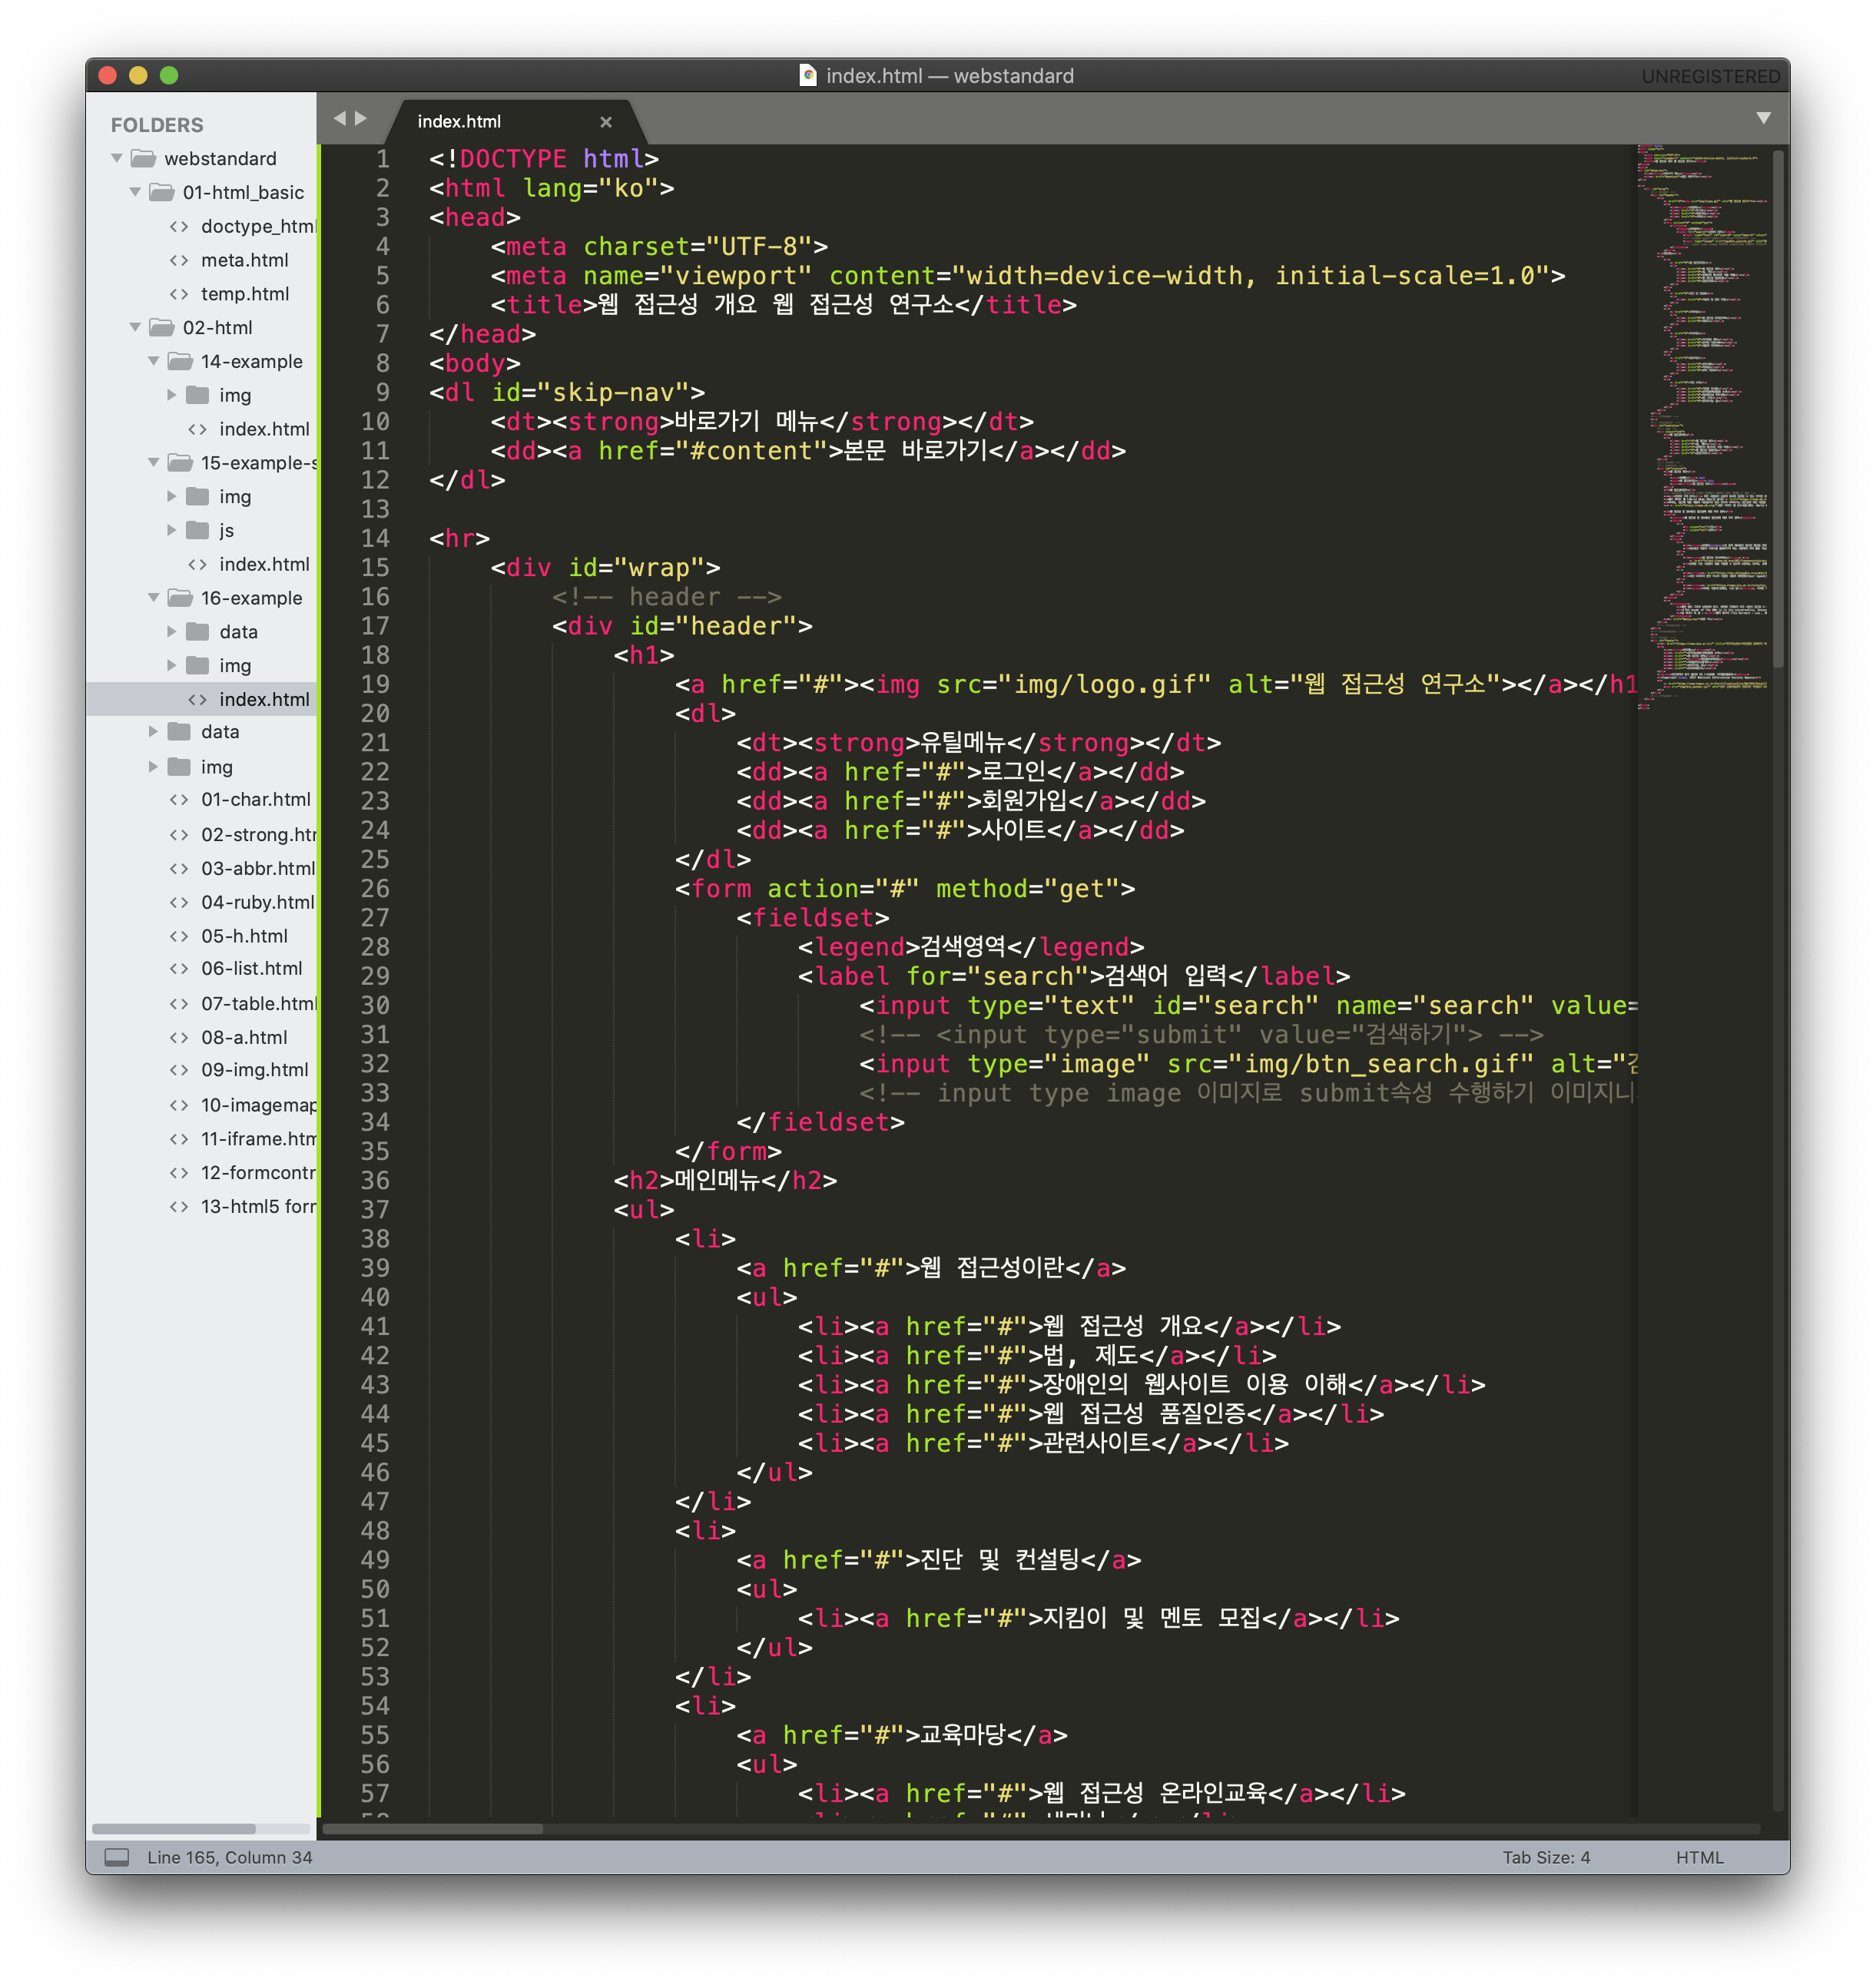Click the editor horizontal scrollbar
This screenshot has width=1876, height=1988.
[x=433, y=1829]
